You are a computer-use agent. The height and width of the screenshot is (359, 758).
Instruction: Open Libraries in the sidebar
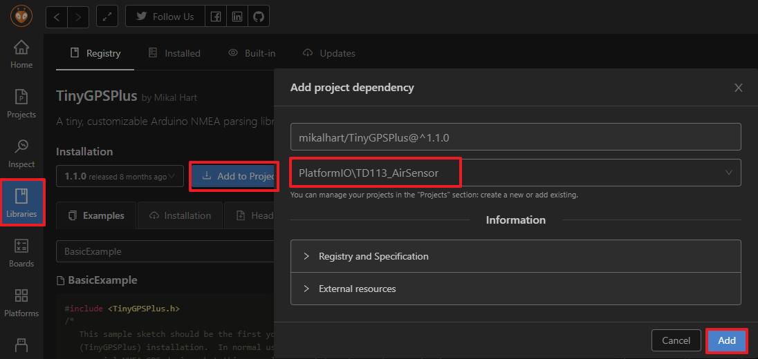(21, 202)
